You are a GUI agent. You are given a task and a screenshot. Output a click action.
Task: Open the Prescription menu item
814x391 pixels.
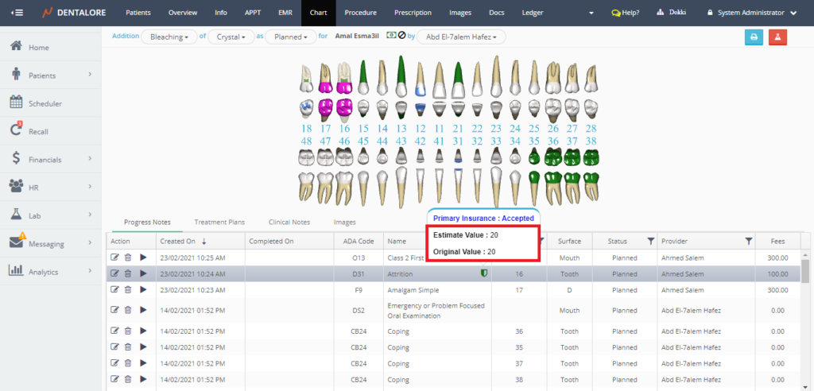tap(411, 13)
